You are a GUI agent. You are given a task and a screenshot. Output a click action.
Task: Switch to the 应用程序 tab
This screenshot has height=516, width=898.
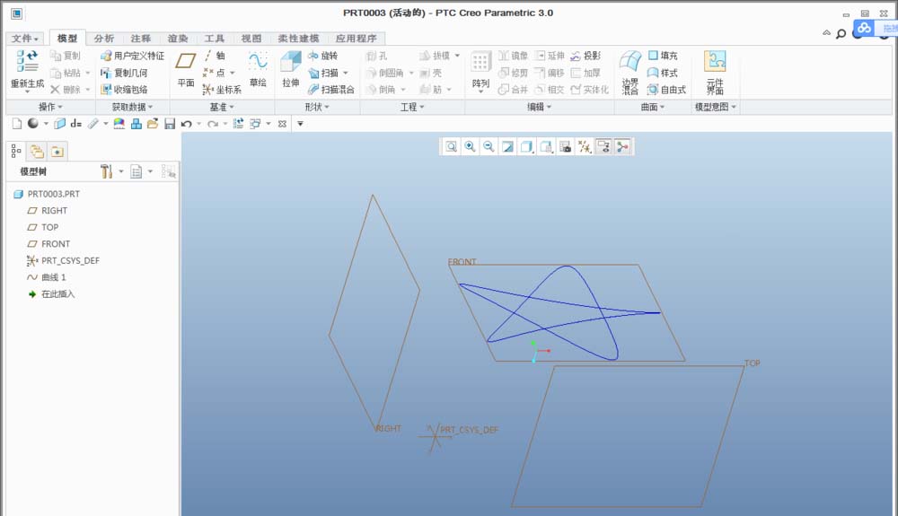coord(356,39)
